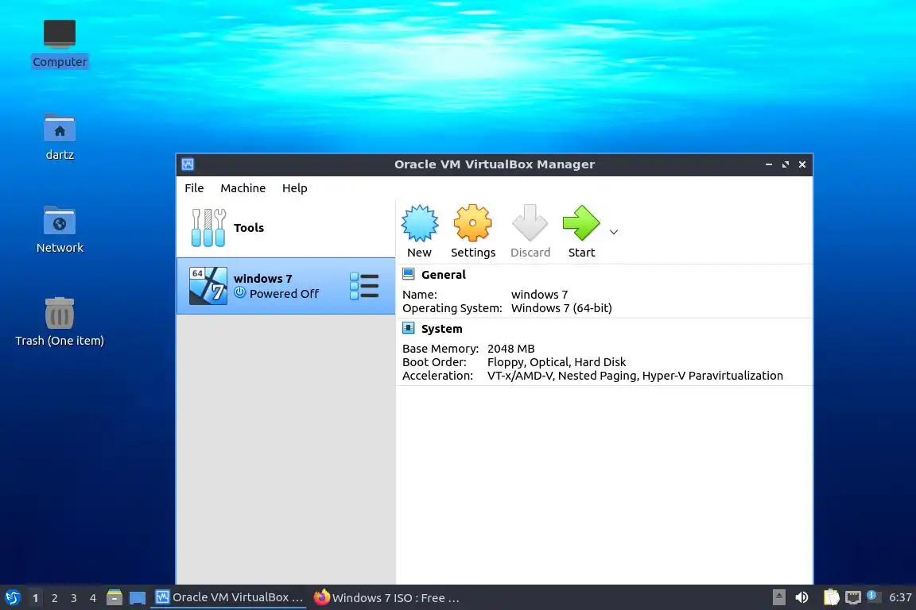Click the 'Windows 7 (64-bit)' operating system value
The height and width of the screenshot is (610, 916).
click(561, 308)
